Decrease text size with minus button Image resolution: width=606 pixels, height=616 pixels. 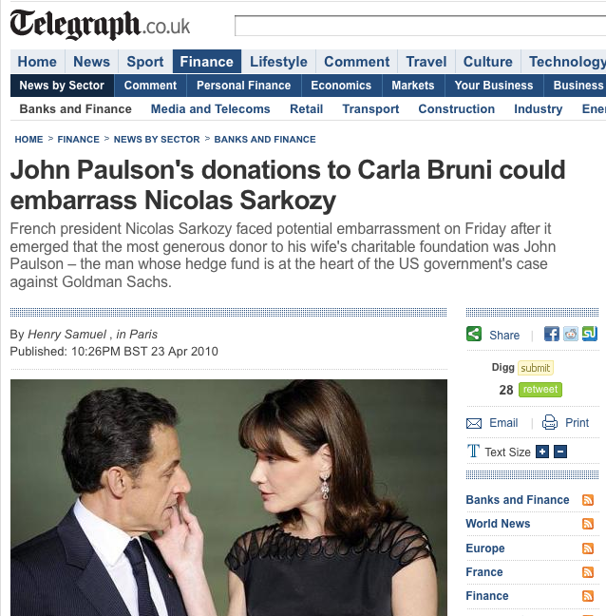pyautogui.click(x=560, y=452)
